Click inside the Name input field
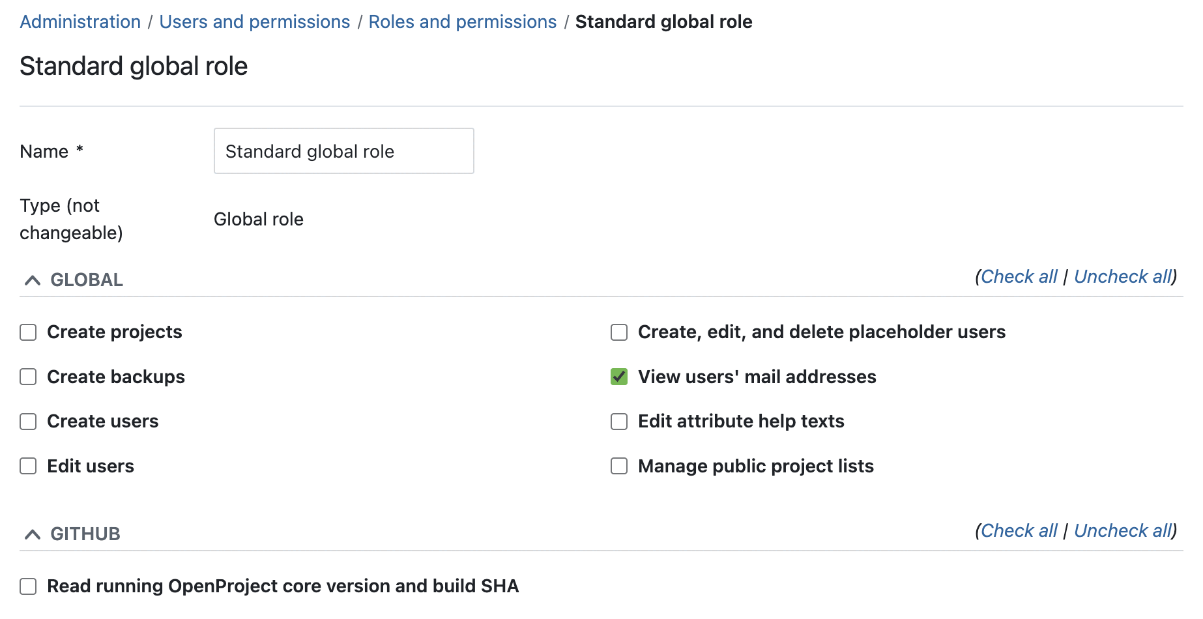 click(x=343, y=151)
